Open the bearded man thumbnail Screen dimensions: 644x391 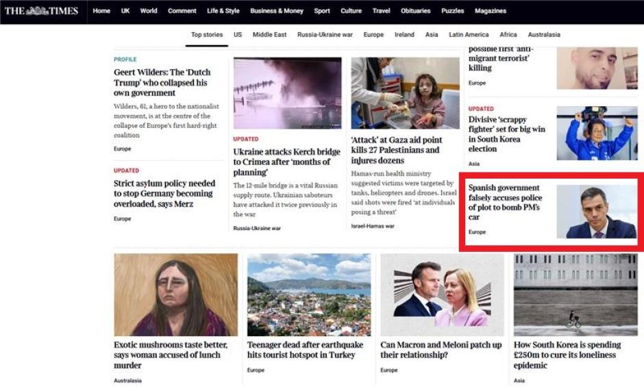[597, 68]
